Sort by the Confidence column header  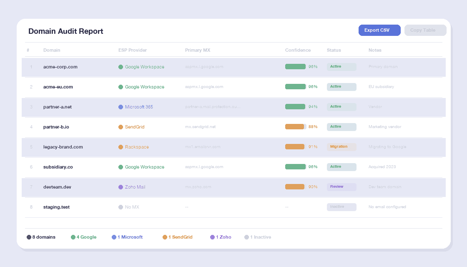[298, 50]
